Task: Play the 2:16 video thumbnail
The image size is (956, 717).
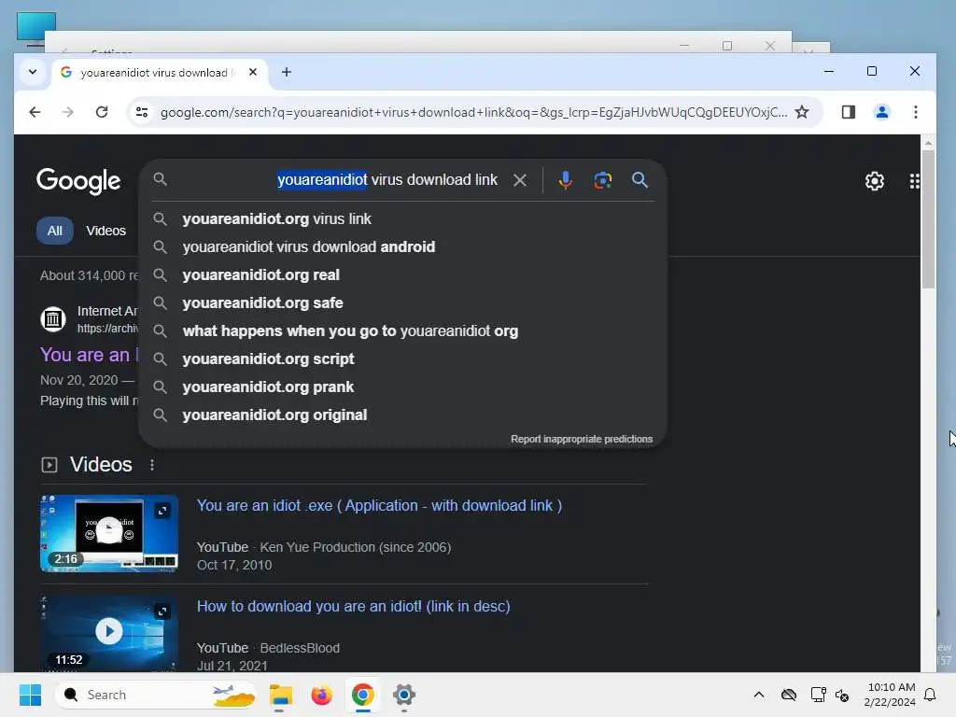Action: (109, 533)
